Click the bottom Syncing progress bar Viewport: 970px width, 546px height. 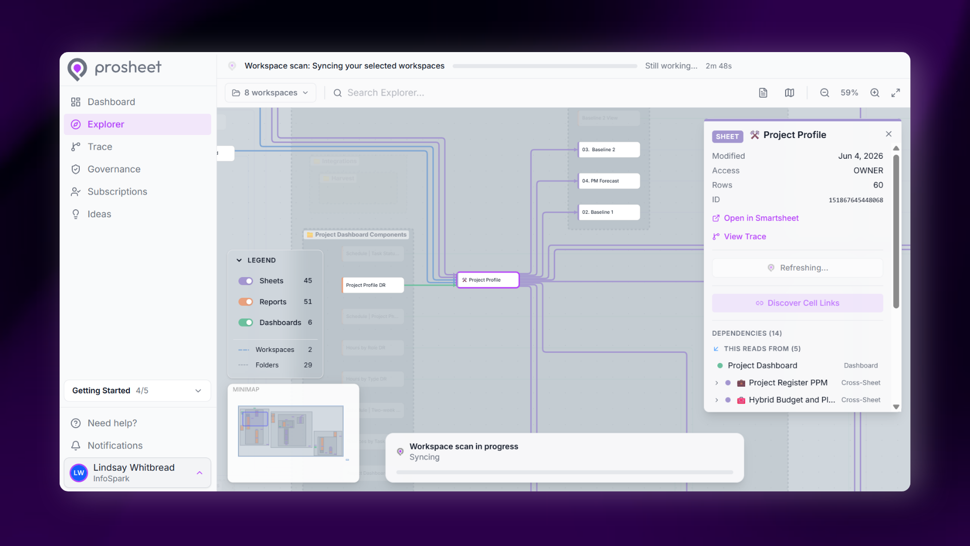(x=565, y=472)
